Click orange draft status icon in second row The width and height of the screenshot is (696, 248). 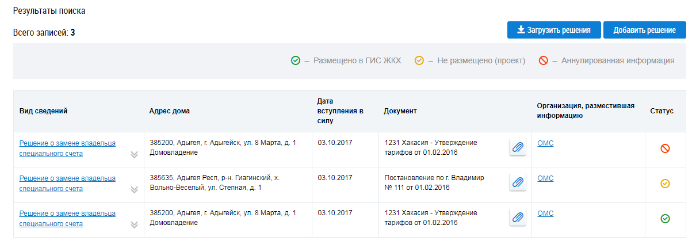click(665, 184)
